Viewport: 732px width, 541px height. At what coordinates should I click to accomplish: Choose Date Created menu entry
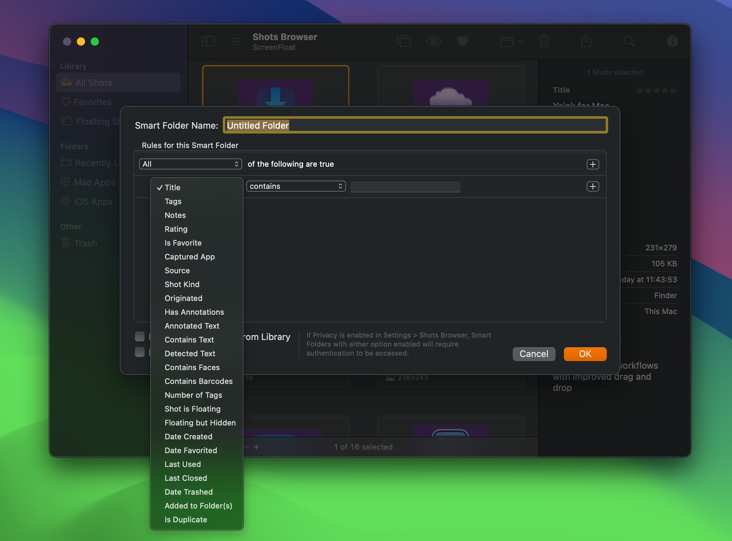coord(197,437)
